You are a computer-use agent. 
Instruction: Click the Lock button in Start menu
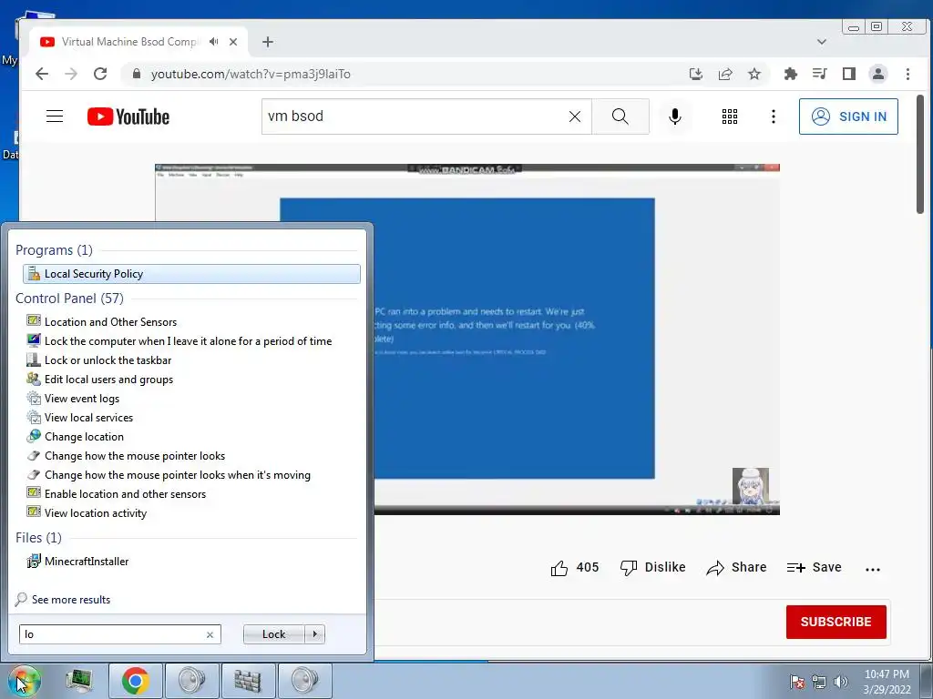(273, 634)
